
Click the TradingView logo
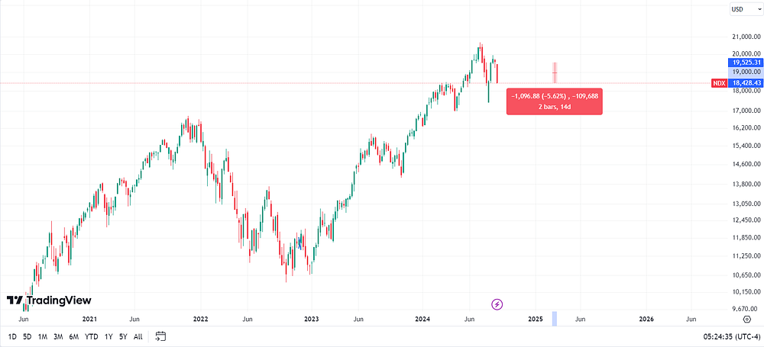tap(49, 300)
